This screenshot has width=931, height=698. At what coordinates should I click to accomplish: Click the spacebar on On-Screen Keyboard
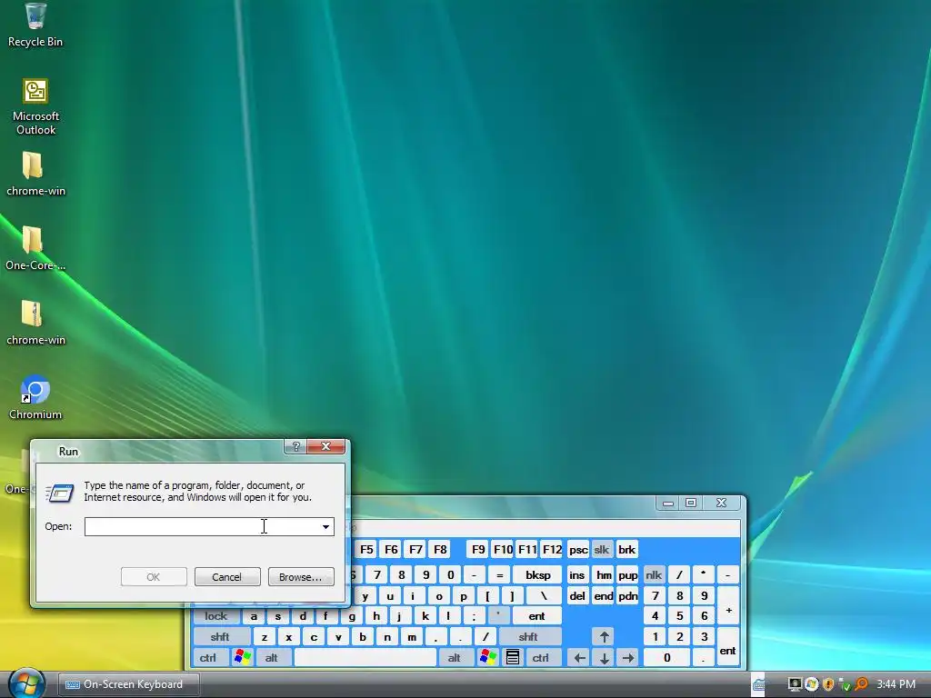(x=365, y=658)
